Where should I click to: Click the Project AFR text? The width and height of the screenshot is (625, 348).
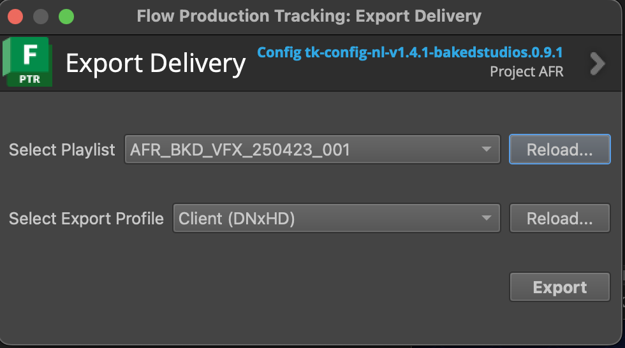[526, 71]
